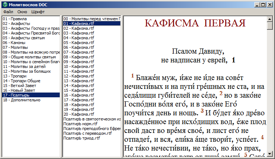
Task: Open the Шрифт menu
Action: 38,12
